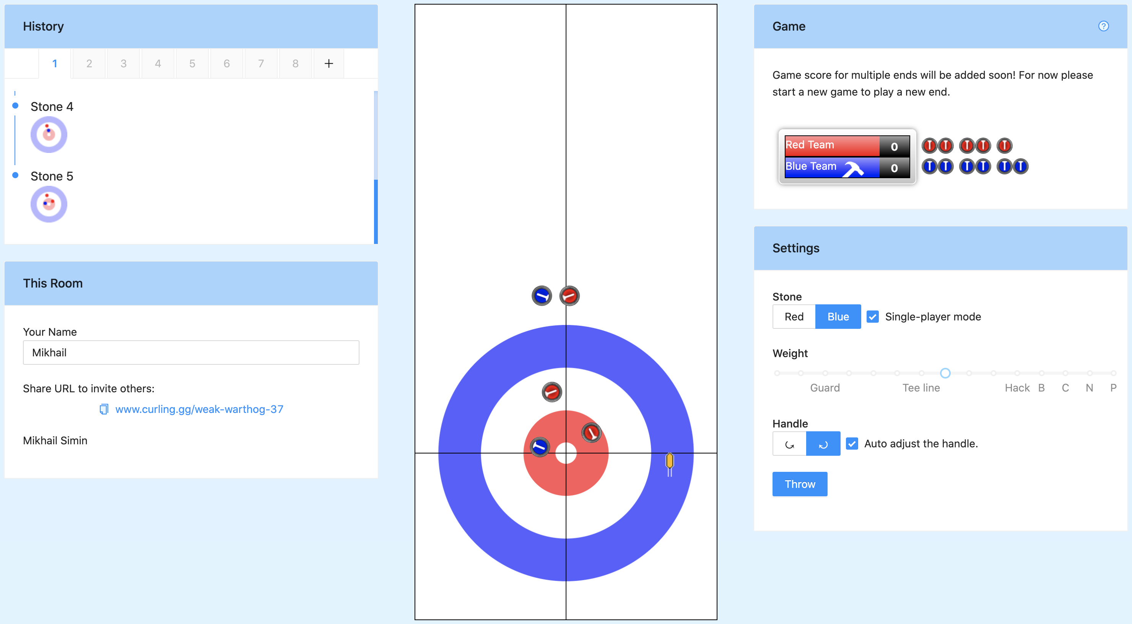This screenshot has width=1132, height=624.
Task: Open a new end using the plus tab
Action: coord(329,63)
